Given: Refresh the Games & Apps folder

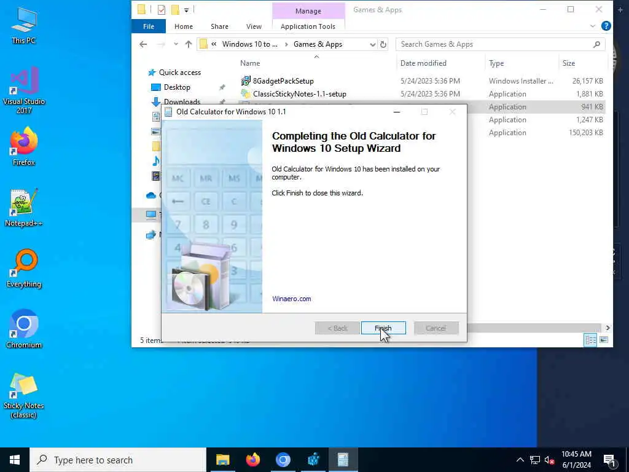Looking at the screenshot, I should 383,44.
